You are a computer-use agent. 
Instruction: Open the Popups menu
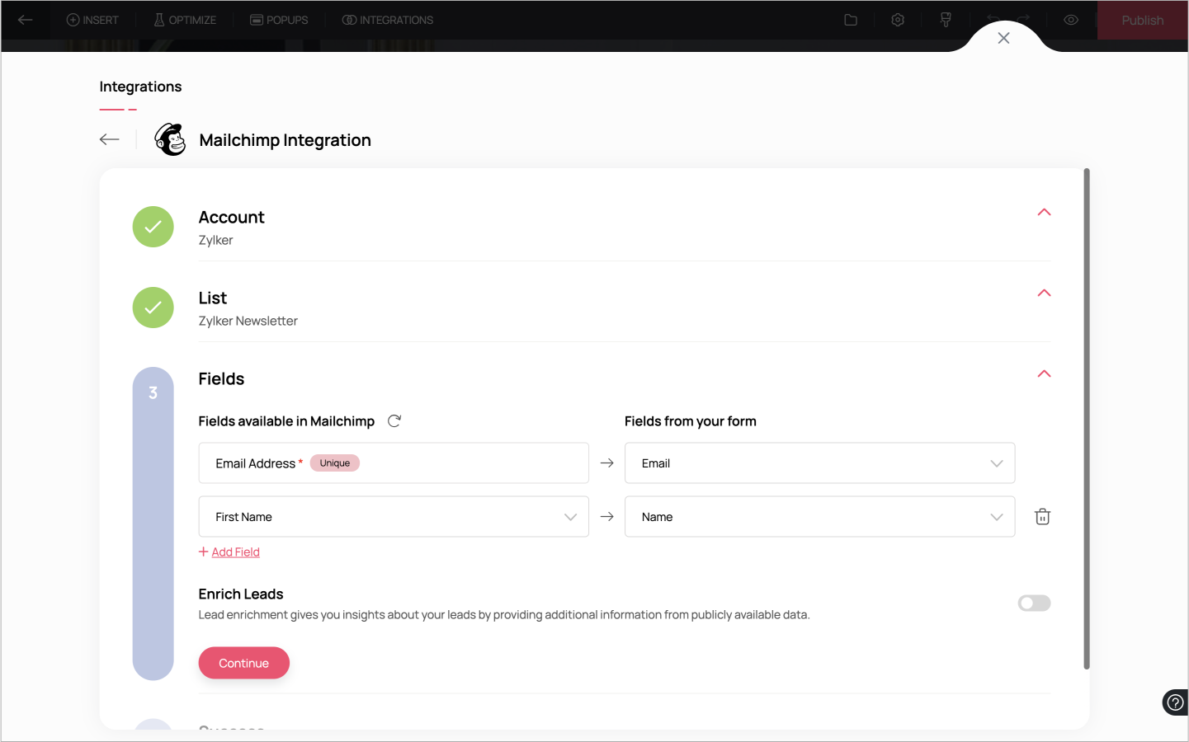tap(279, 20)
